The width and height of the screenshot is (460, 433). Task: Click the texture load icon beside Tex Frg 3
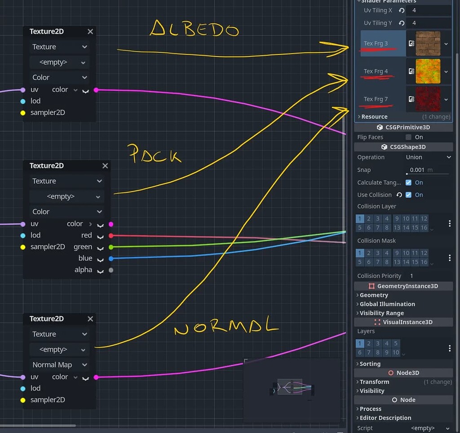[x=411, y=44]
